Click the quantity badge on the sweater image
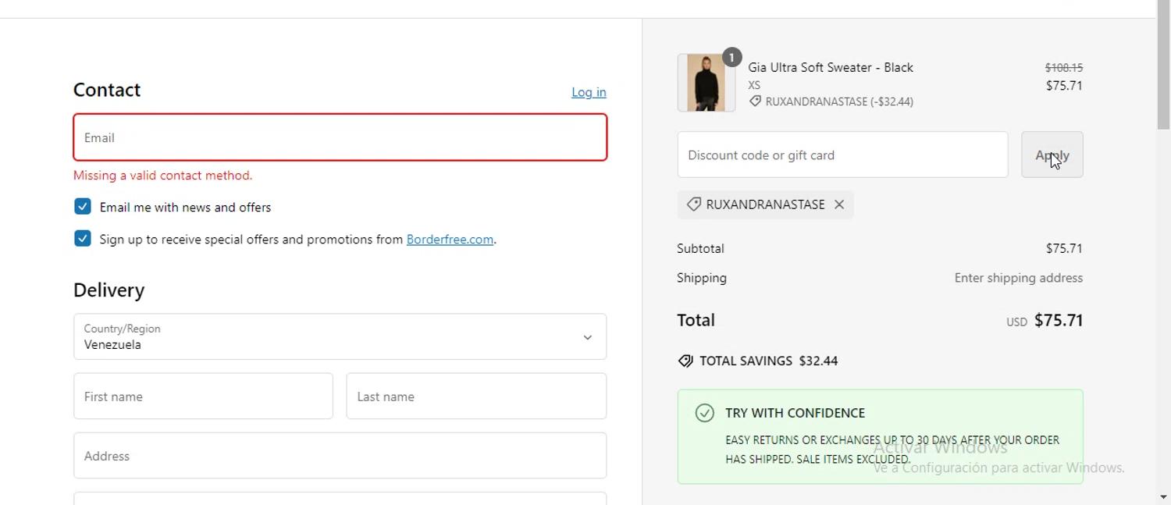The height and width of the screenshot is (505, 1171). click(731, 57)
